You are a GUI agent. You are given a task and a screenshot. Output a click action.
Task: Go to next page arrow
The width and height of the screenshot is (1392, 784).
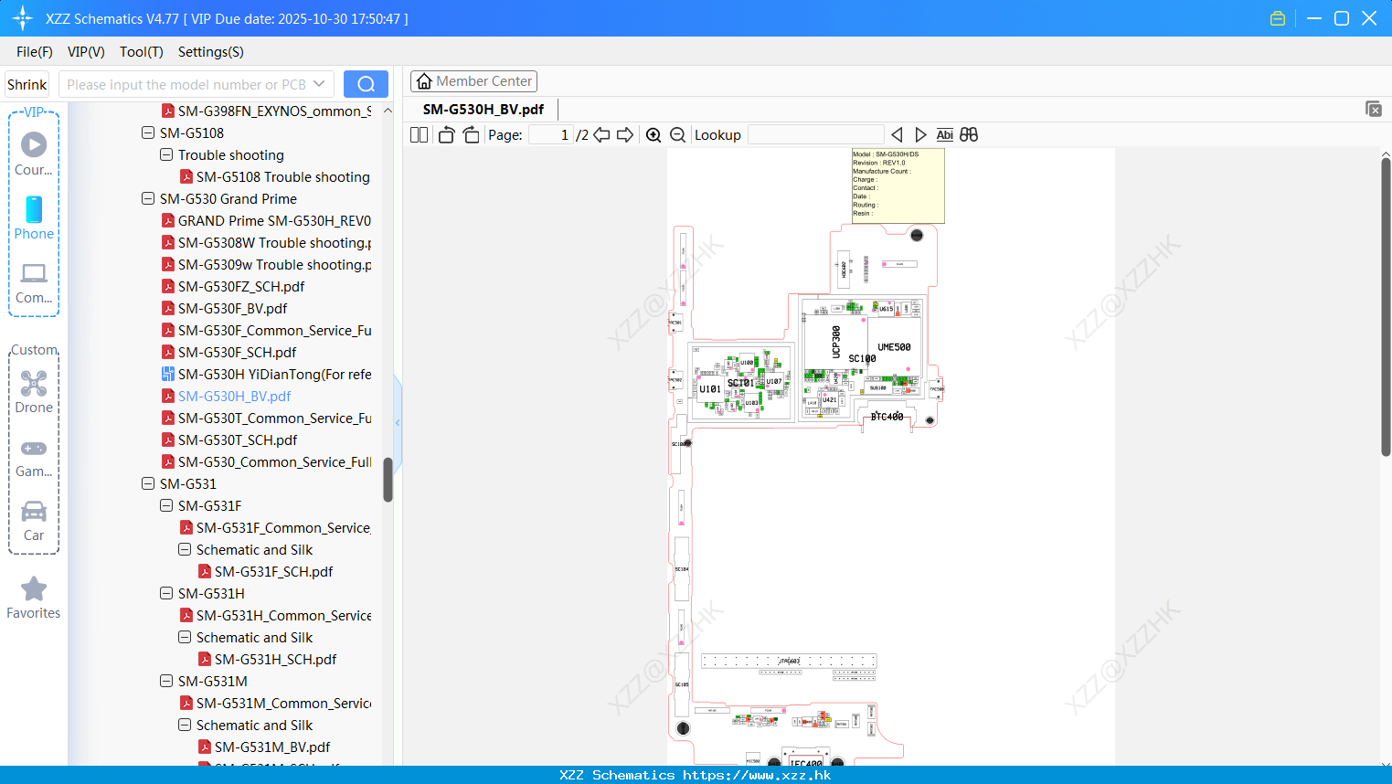pos(625,135)
